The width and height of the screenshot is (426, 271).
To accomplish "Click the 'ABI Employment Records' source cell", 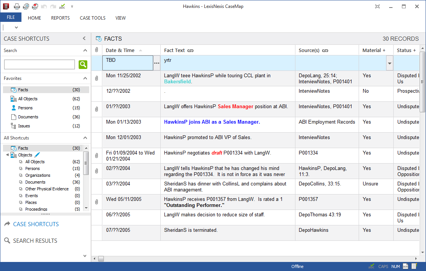I will (327, 125).
